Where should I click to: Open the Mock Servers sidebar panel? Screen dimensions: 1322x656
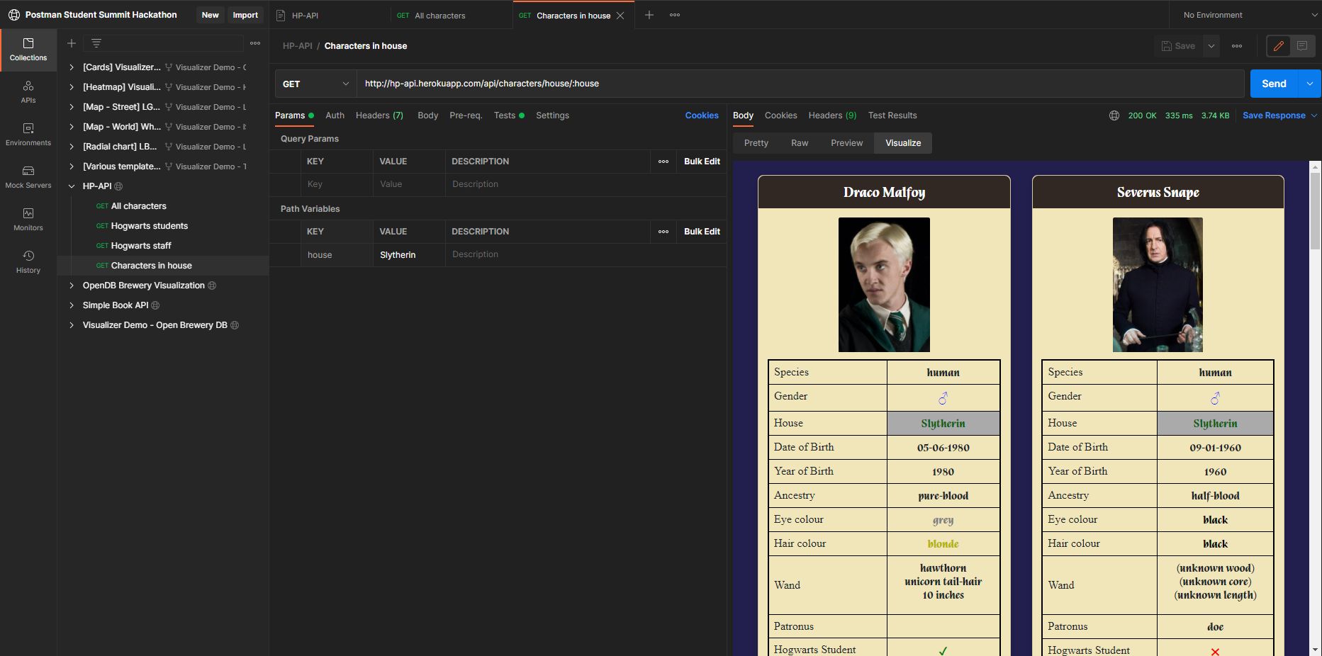point(28,177)
